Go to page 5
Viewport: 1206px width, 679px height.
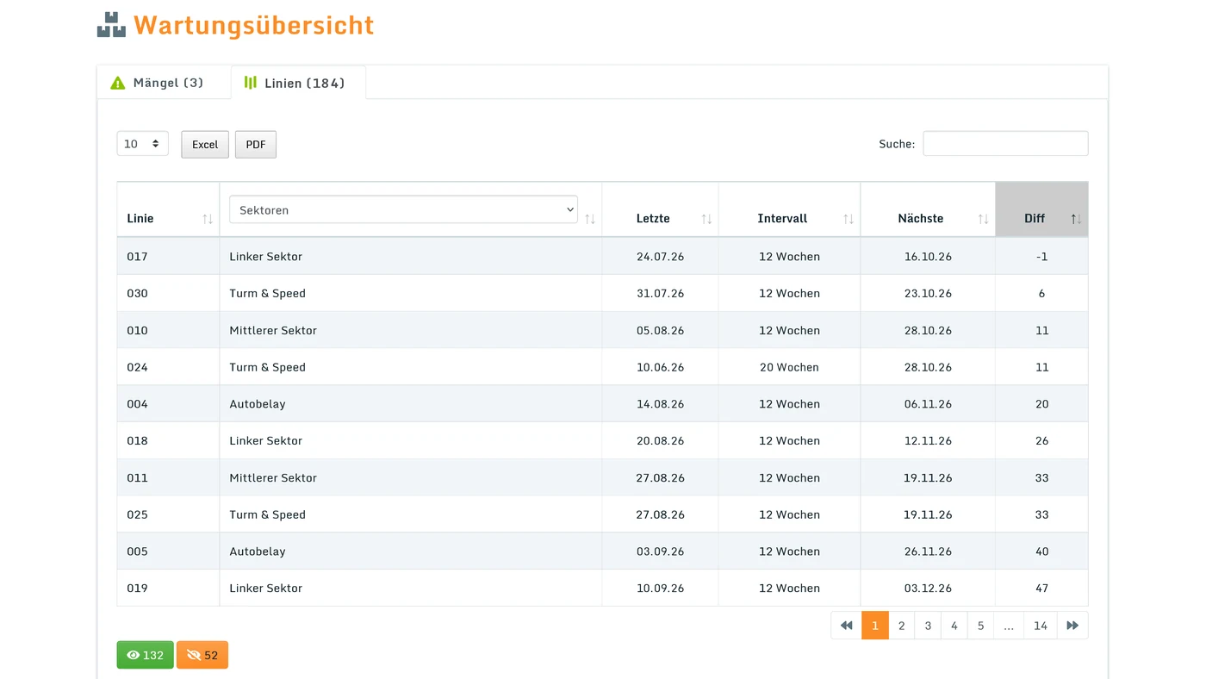(x=980, y=626)
